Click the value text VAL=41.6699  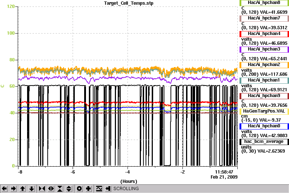click(273, 12)
